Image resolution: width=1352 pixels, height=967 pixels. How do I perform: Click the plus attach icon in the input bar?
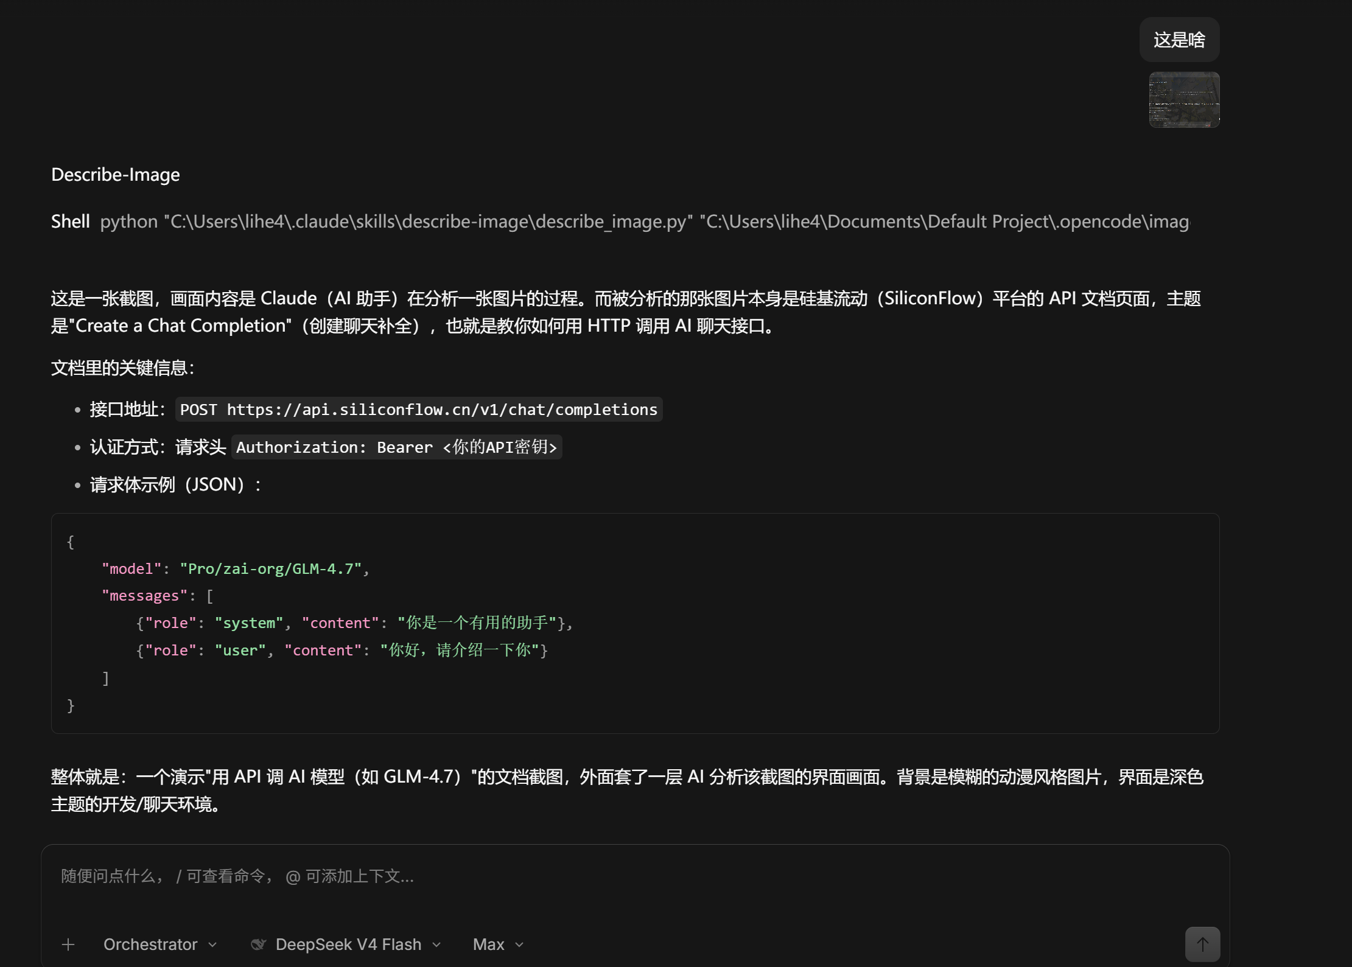(68, 944)
